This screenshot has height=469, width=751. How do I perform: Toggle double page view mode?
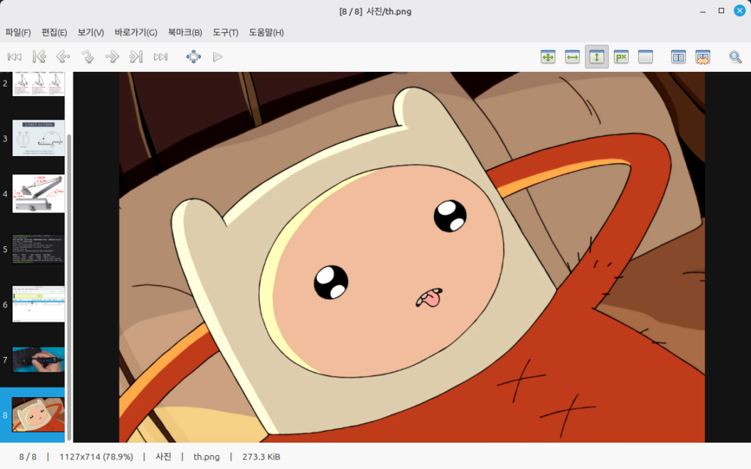(x=678, y=56)
